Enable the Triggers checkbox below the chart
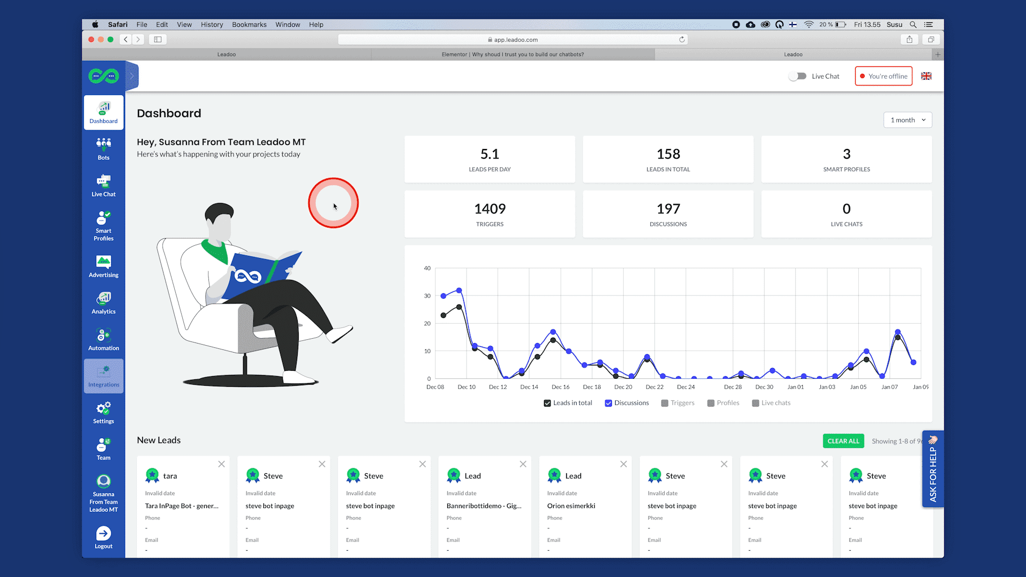 (664, 403)
